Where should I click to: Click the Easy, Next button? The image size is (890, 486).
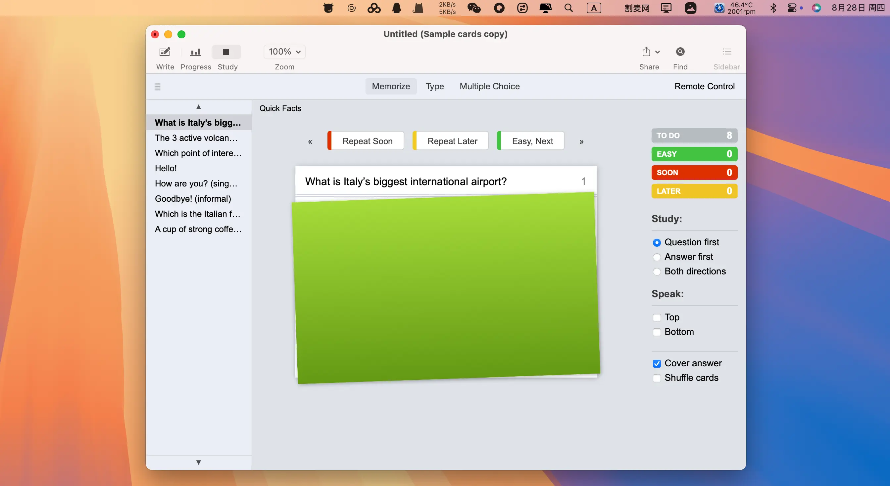(x=531, y=141)
